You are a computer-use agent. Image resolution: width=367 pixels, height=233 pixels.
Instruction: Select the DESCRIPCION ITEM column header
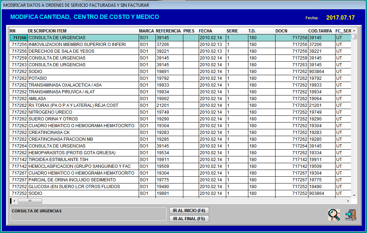pos(83,31)
